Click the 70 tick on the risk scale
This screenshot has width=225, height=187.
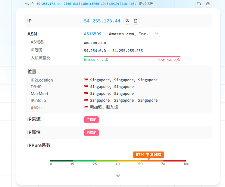pyautogui.click(x=163, y=164)
